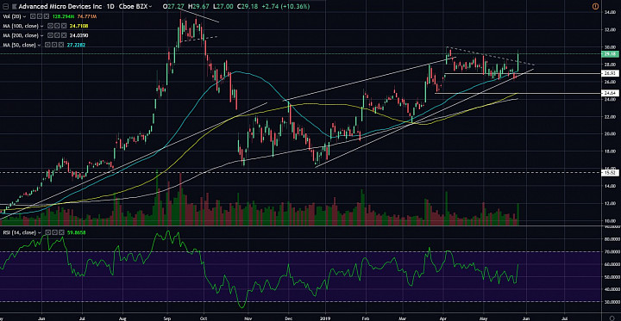Delete the MA (200, close) indicator
Image resolution: width=621 pixels, height=321 pixels.
[64, 35]
